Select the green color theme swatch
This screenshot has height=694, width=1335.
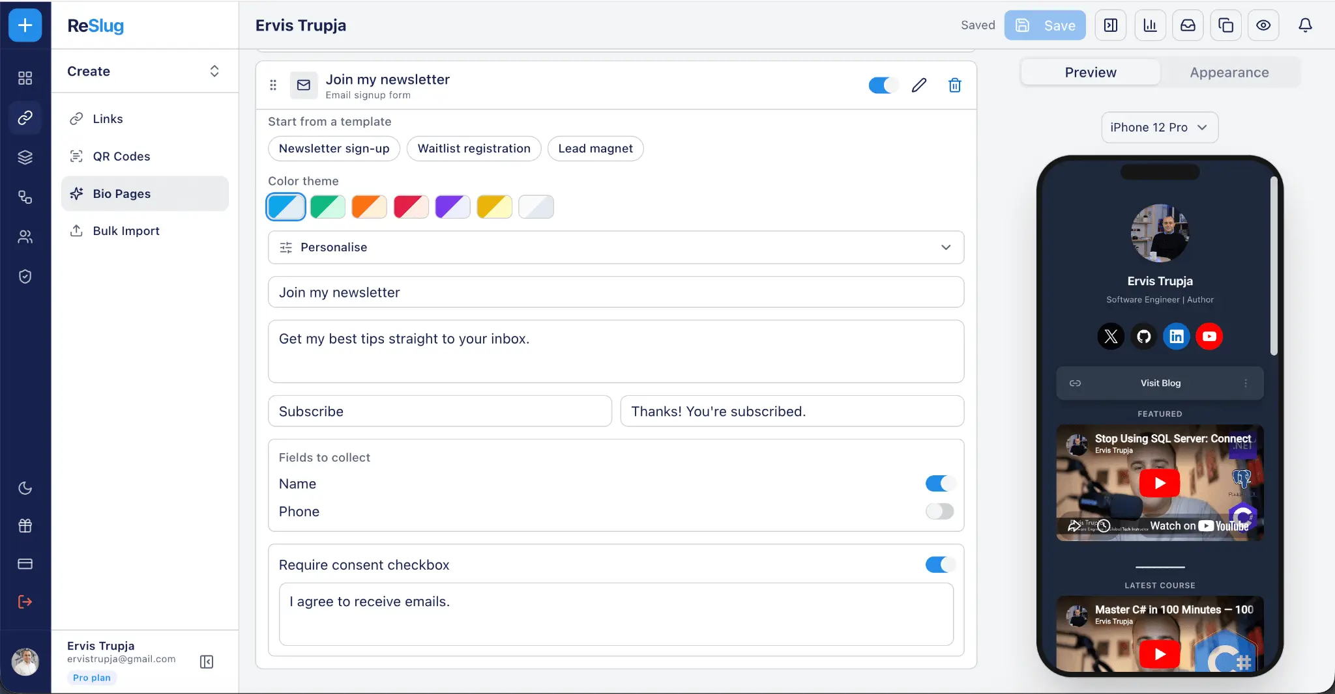point(328,207)
